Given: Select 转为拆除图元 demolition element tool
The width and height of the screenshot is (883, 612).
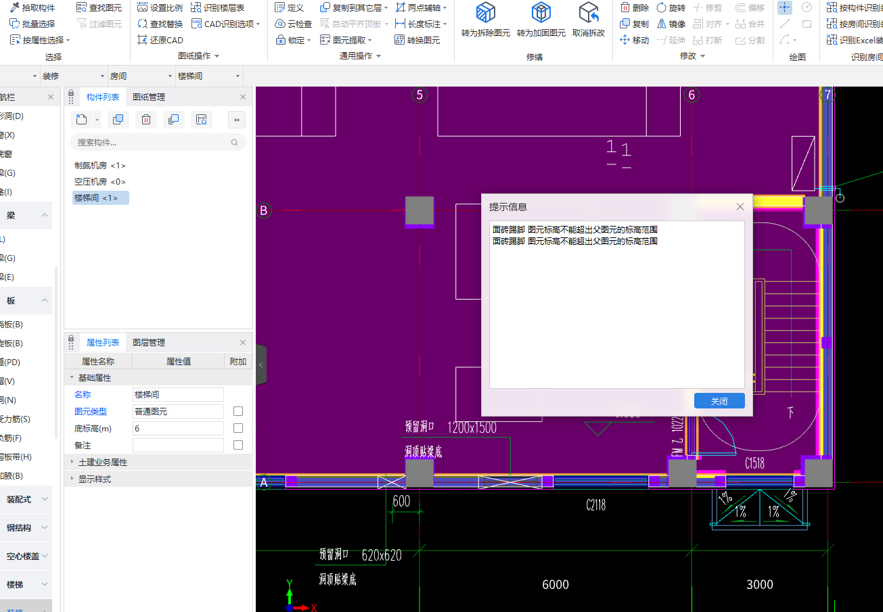Looking at the screenshot, I should point(486,20).
